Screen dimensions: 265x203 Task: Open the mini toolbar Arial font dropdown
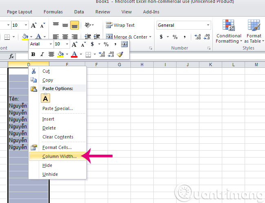[51, 44]
